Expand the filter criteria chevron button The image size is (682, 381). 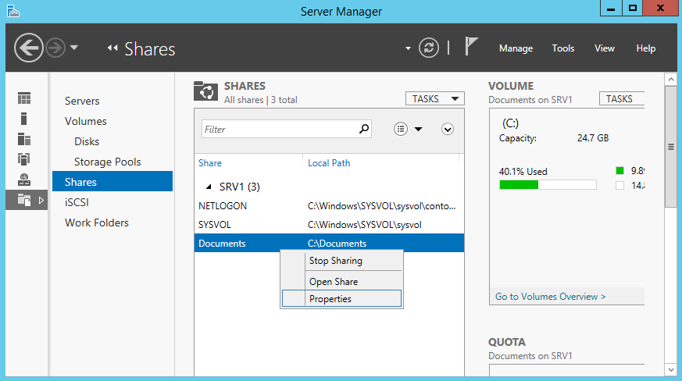point(448,129)
